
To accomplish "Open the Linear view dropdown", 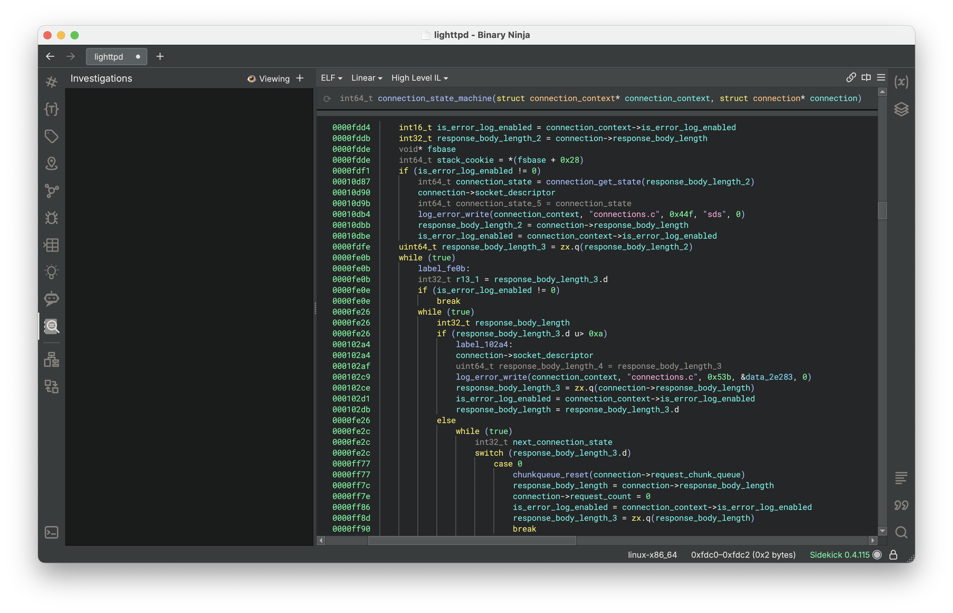I will 367,78.
